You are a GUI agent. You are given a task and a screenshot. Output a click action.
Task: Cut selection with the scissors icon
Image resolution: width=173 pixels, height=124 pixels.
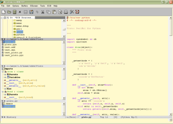(x=43, y=12)
